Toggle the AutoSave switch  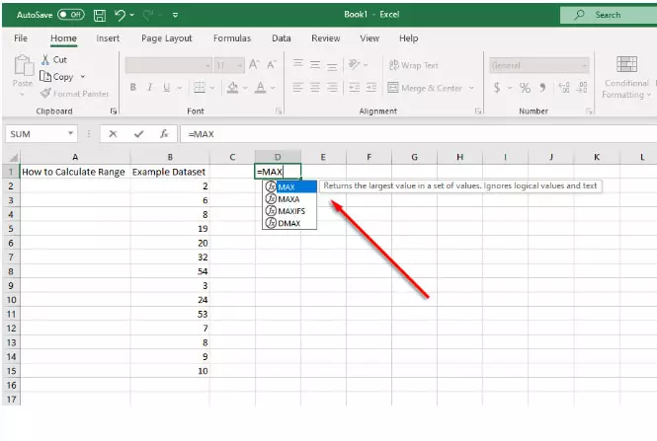coord(71,15)
